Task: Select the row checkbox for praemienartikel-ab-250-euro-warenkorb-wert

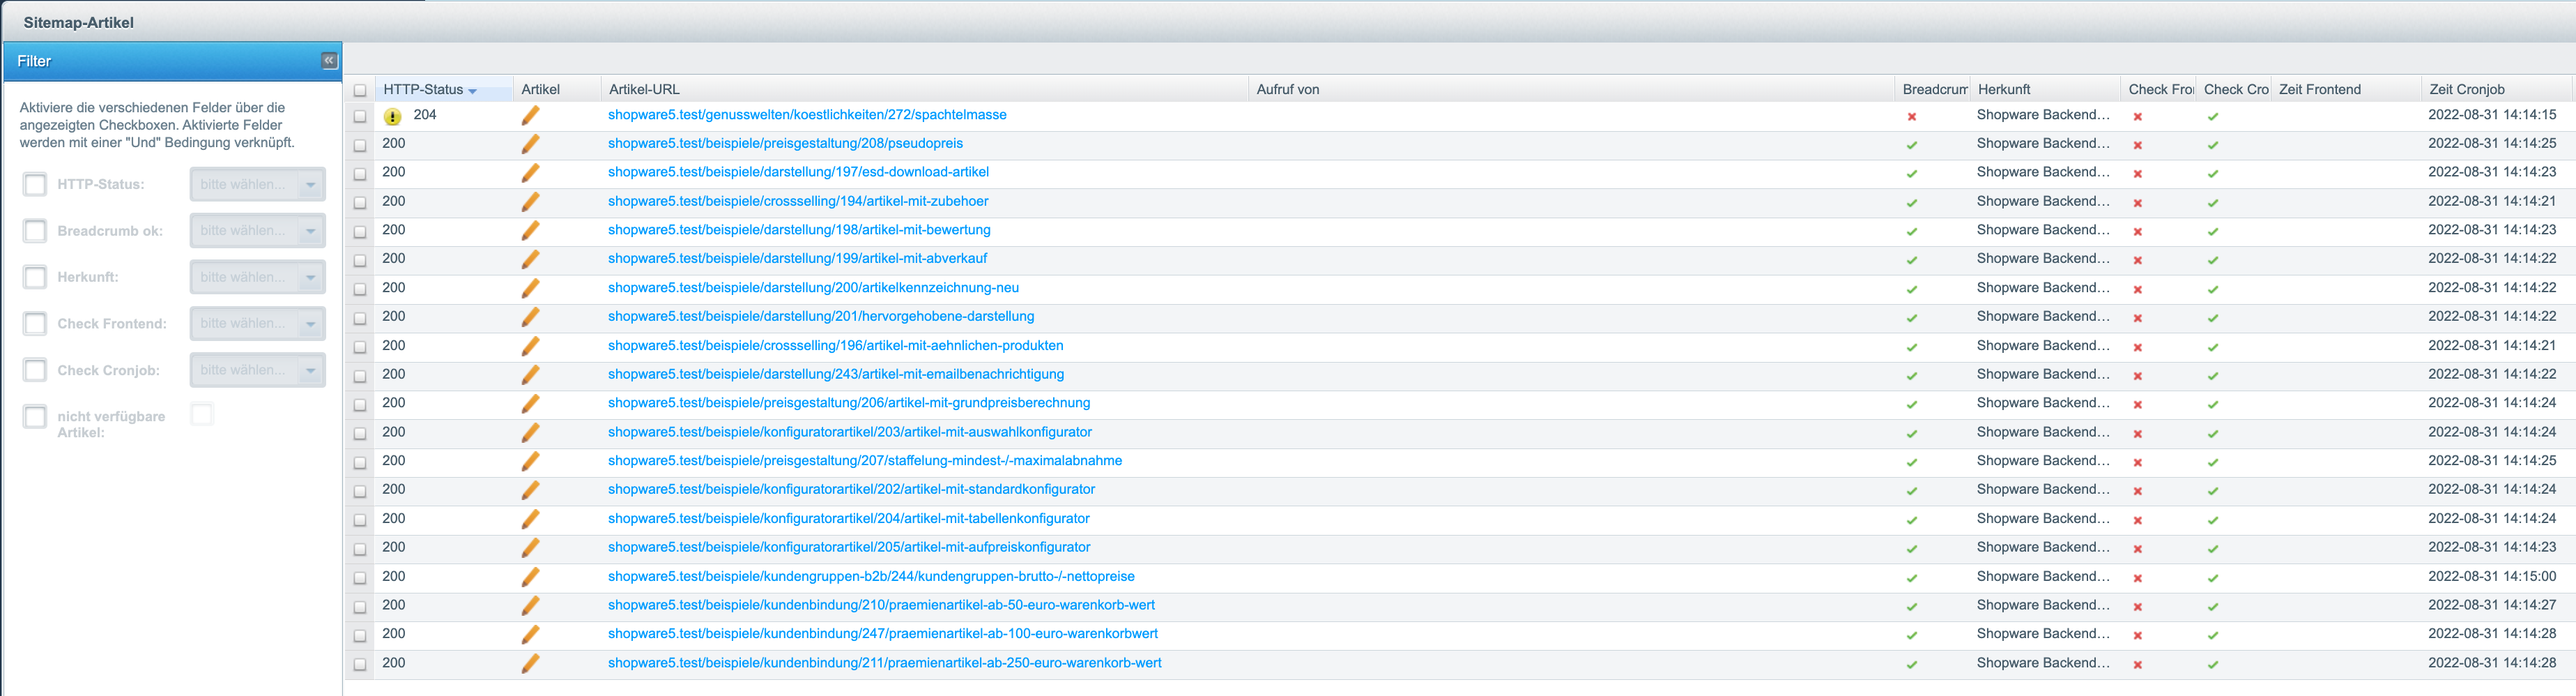Action: tap(360, 664)
